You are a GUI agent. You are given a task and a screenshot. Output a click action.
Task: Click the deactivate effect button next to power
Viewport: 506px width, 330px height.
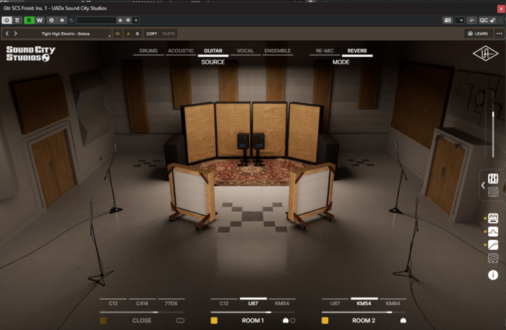pos(18,20)
